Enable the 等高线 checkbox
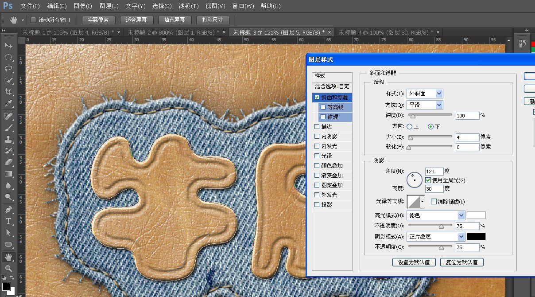 (x=323, y=107)
